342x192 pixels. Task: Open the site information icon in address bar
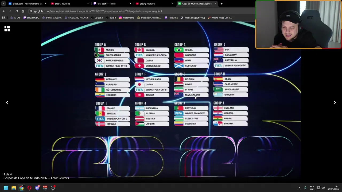pyautogui.click(x=31, y=11)
